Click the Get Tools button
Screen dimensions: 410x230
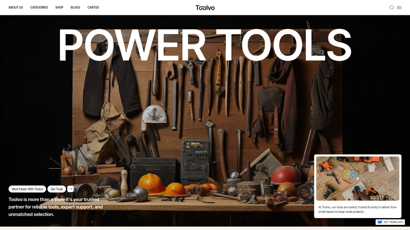pos(57,189)
